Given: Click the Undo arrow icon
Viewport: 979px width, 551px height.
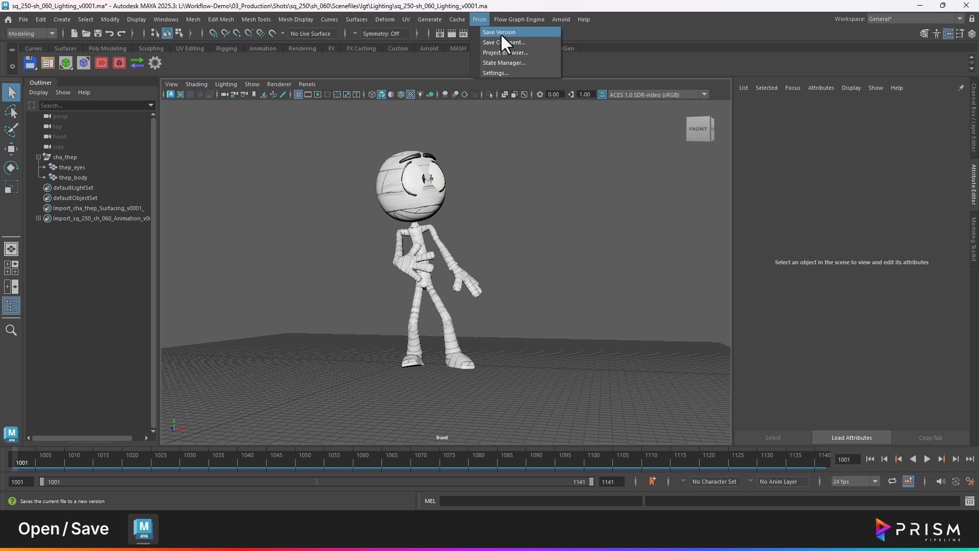Looking at the screenshot, I should click(x=109, y=34).
